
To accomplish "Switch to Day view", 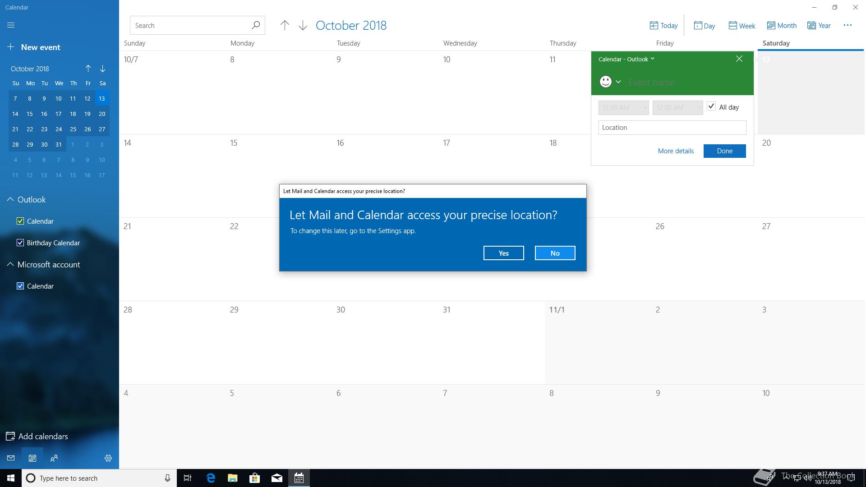I will pyautogui.click(x=704, y=26).
